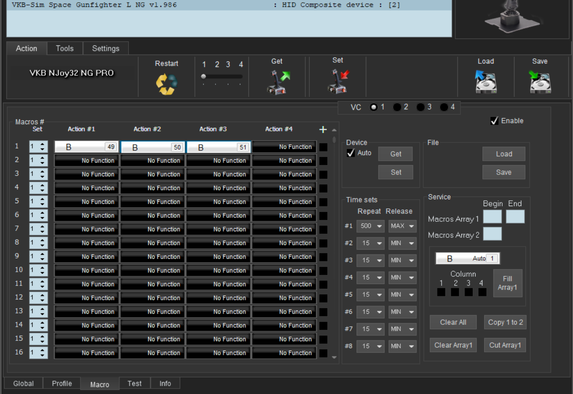
Task: Click the toolbar Set joystick icon
Action: 338,82
